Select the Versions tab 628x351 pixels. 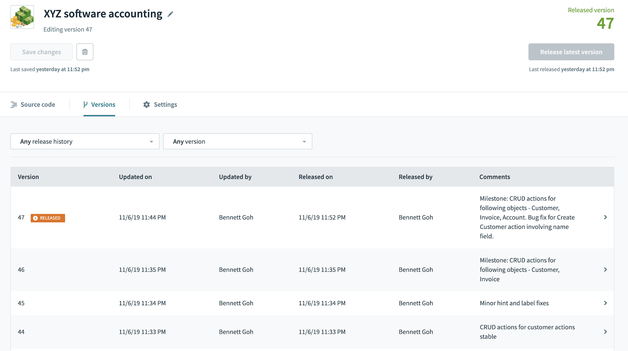click(103, 105)
